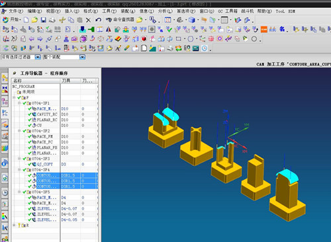Select the CAVITY_RC operation

[x=47, y=114]
